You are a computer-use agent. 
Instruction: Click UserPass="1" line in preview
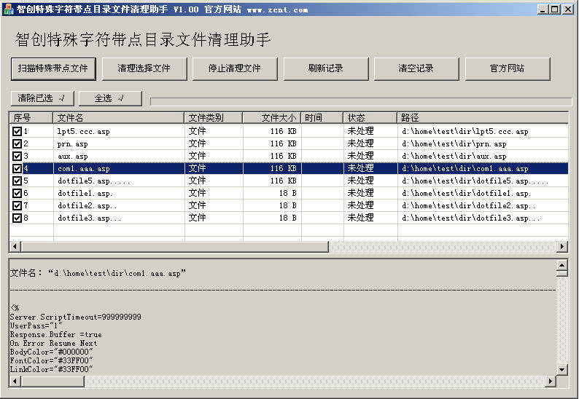pos(36,326)
